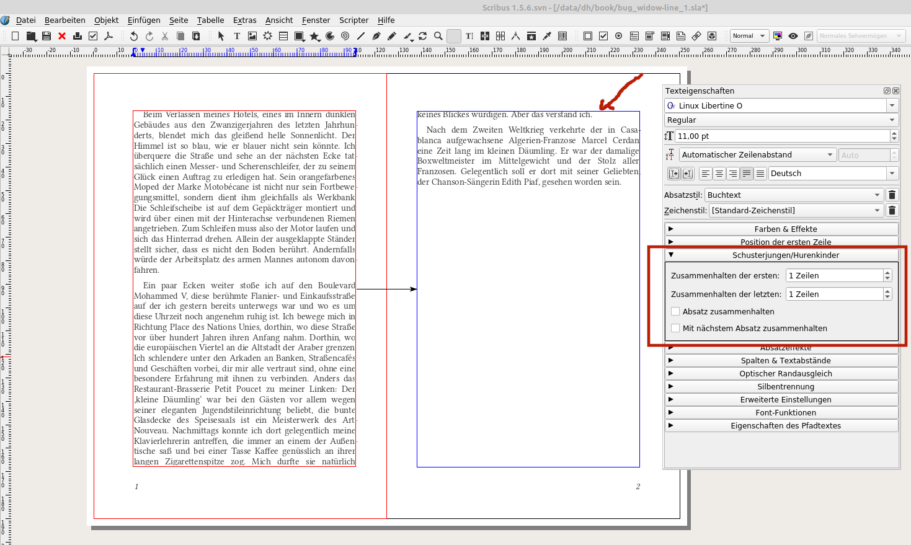The image size is (911, 545).
Task: Select the Bezier curve pen tool
Action: (x=376, y=36)
